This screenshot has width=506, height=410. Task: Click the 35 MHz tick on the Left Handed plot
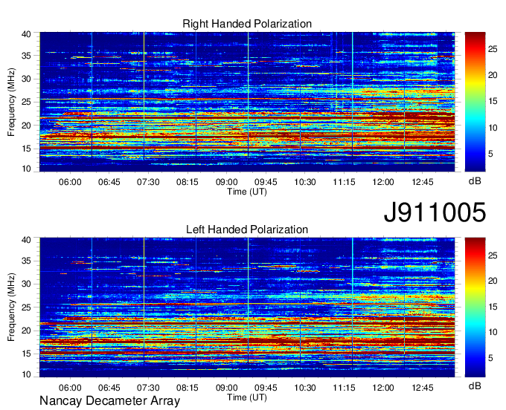click(26, 261)
